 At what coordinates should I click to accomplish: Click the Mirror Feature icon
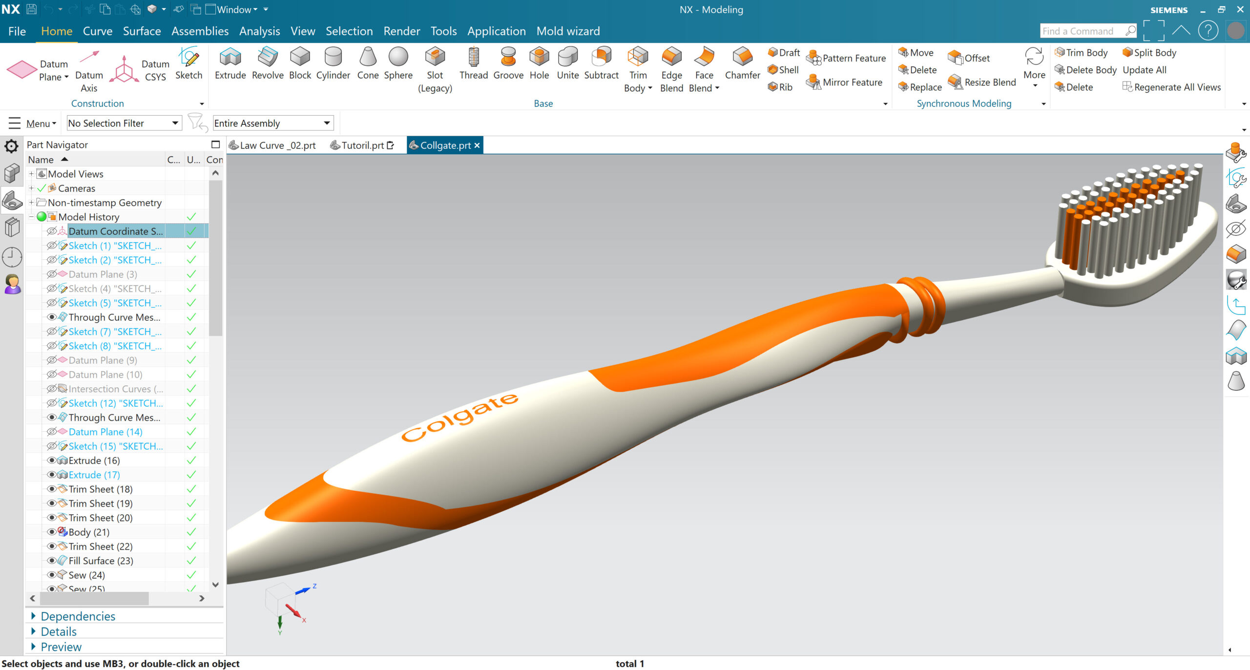(813, 82)
